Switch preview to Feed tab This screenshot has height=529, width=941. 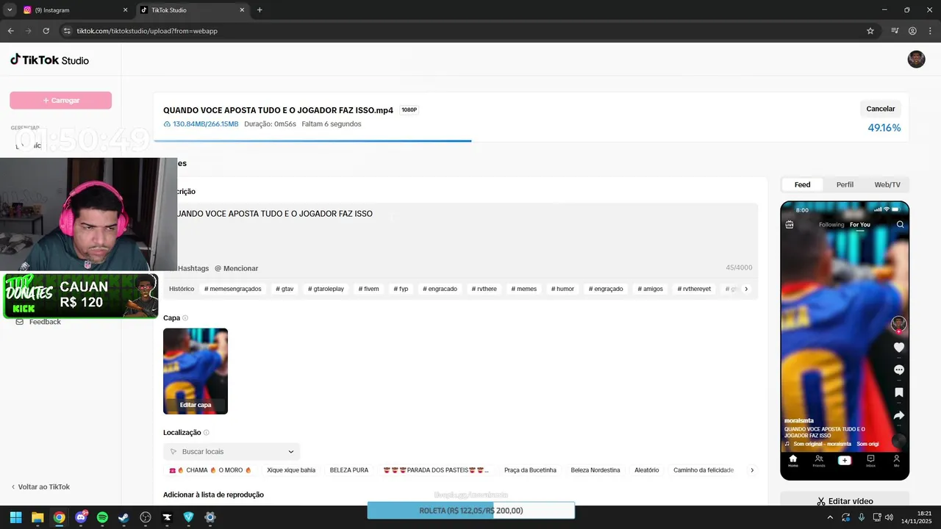coord(802,184)
